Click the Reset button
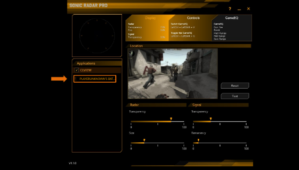The height and width of the screenshot is (170, 299). pos(235,85)
